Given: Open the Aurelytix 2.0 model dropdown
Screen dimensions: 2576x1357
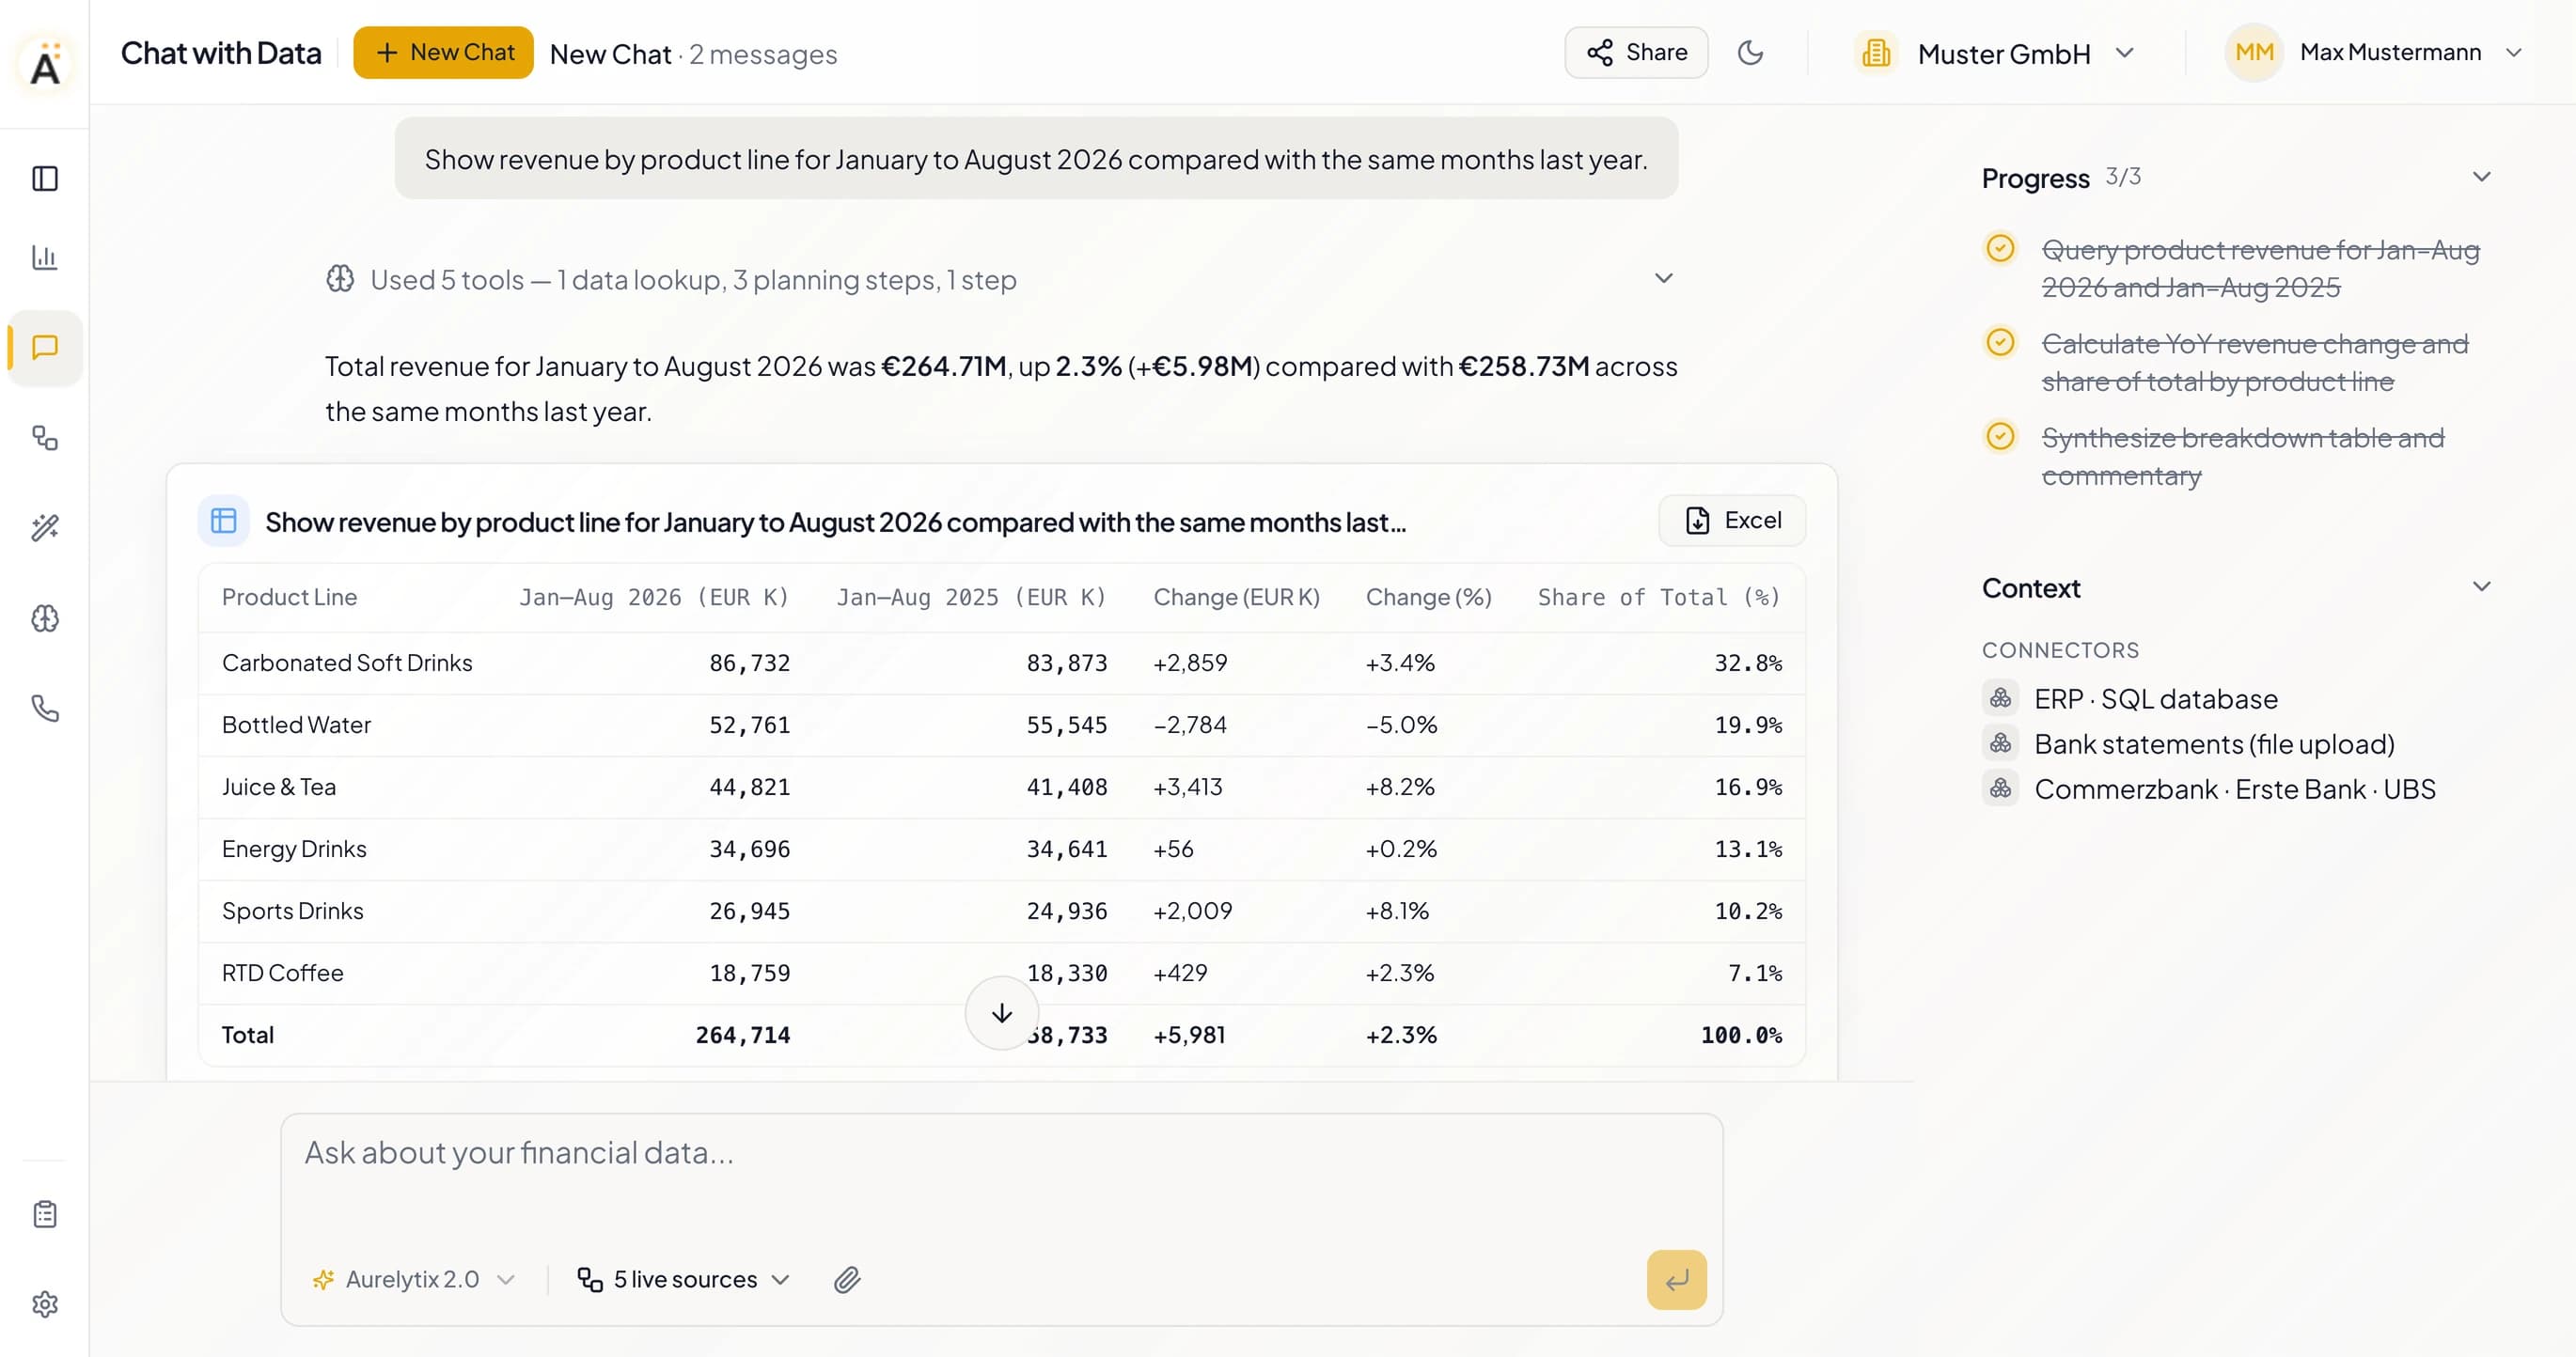Looking at the screenshot, I should 414,1280.
